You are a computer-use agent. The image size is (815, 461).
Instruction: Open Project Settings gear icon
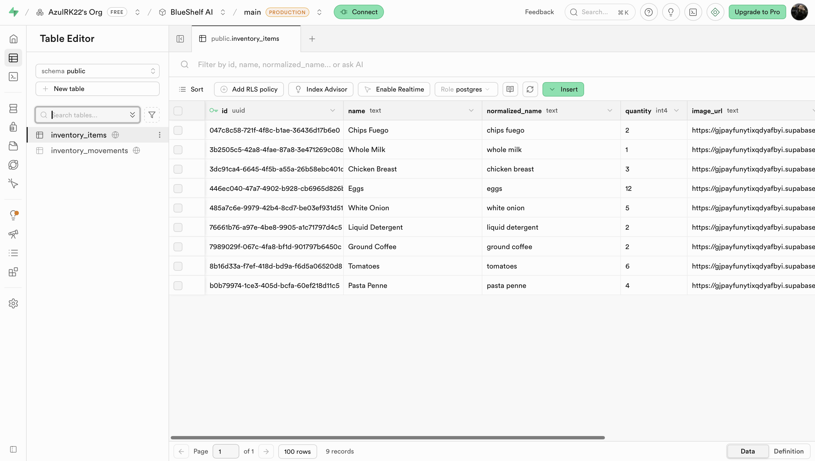(13, 303)
